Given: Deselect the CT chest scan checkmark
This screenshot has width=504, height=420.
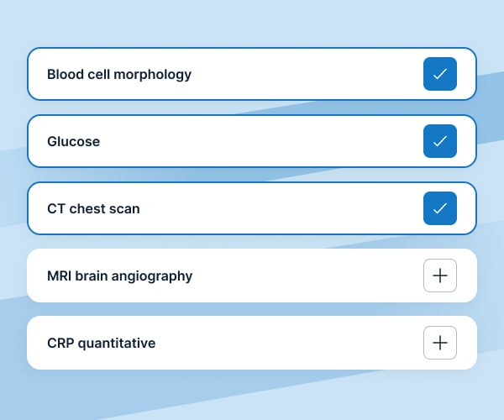Looking at the screenshot, I should (x=440, y=208).
